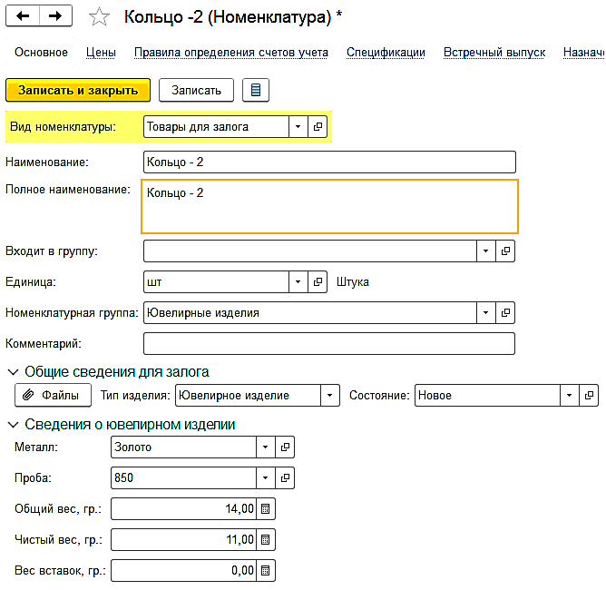Click the шт value in Единица

(x=154, y=282)
